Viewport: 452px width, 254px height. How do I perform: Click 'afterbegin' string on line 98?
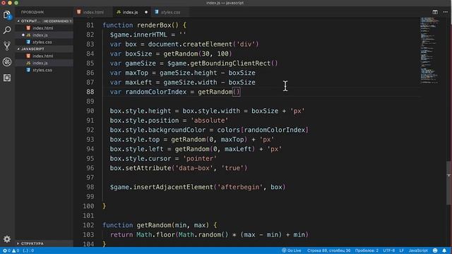pos(240,187)
